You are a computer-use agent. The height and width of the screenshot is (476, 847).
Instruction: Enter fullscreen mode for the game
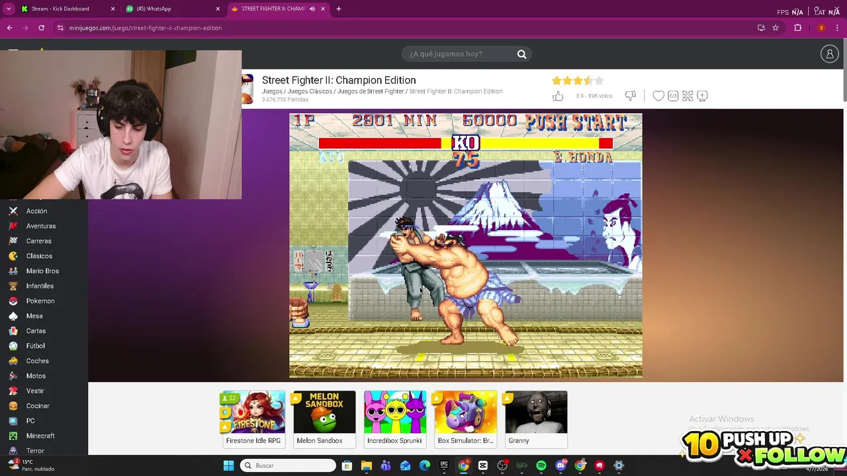coord(688,96)
